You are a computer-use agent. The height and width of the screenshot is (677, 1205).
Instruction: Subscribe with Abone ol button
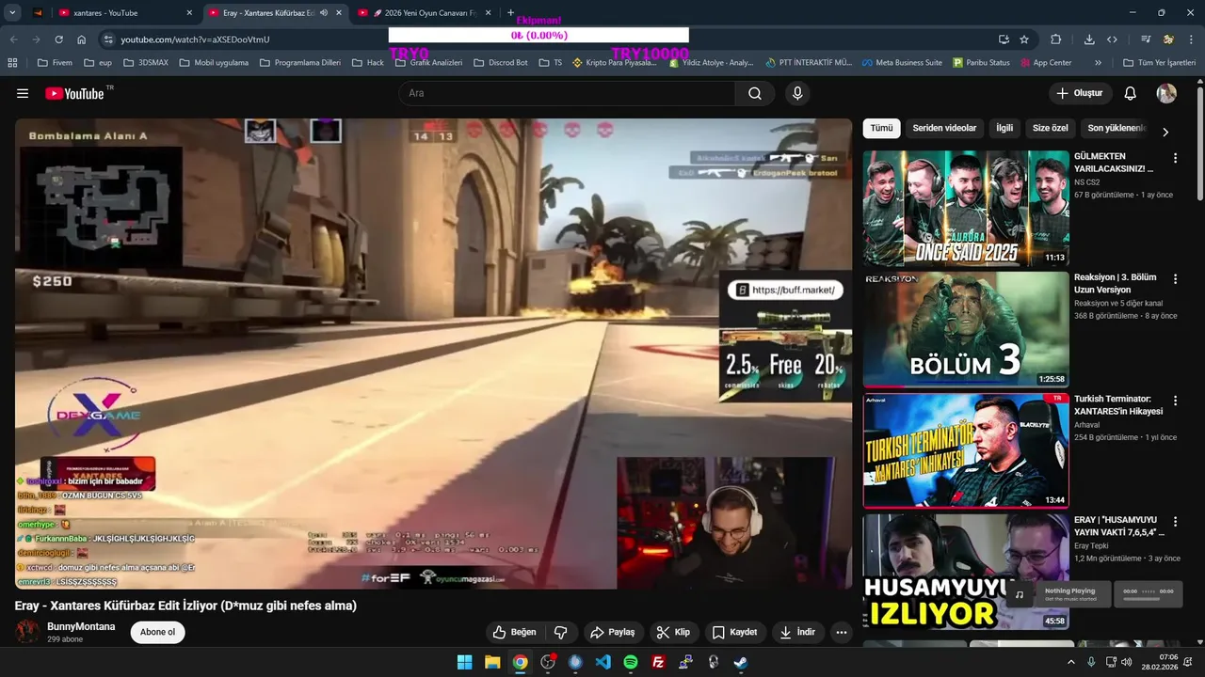pyautogui.click(x=157, y=632)
